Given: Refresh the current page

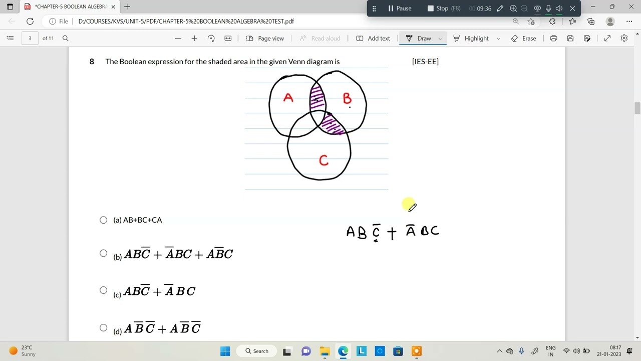Looking at the screenshot, I should pos(30,21).
